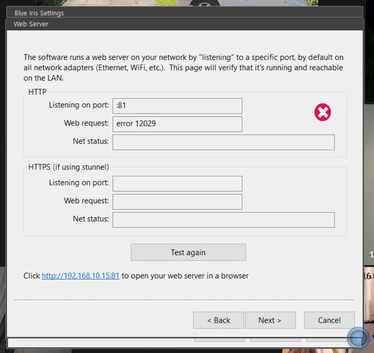
Task: Focus HTTP Listening on port field
Action: coord(178,106)
